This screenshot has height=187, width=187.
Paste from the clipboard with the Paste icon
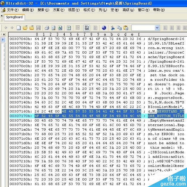coord(126,28)
